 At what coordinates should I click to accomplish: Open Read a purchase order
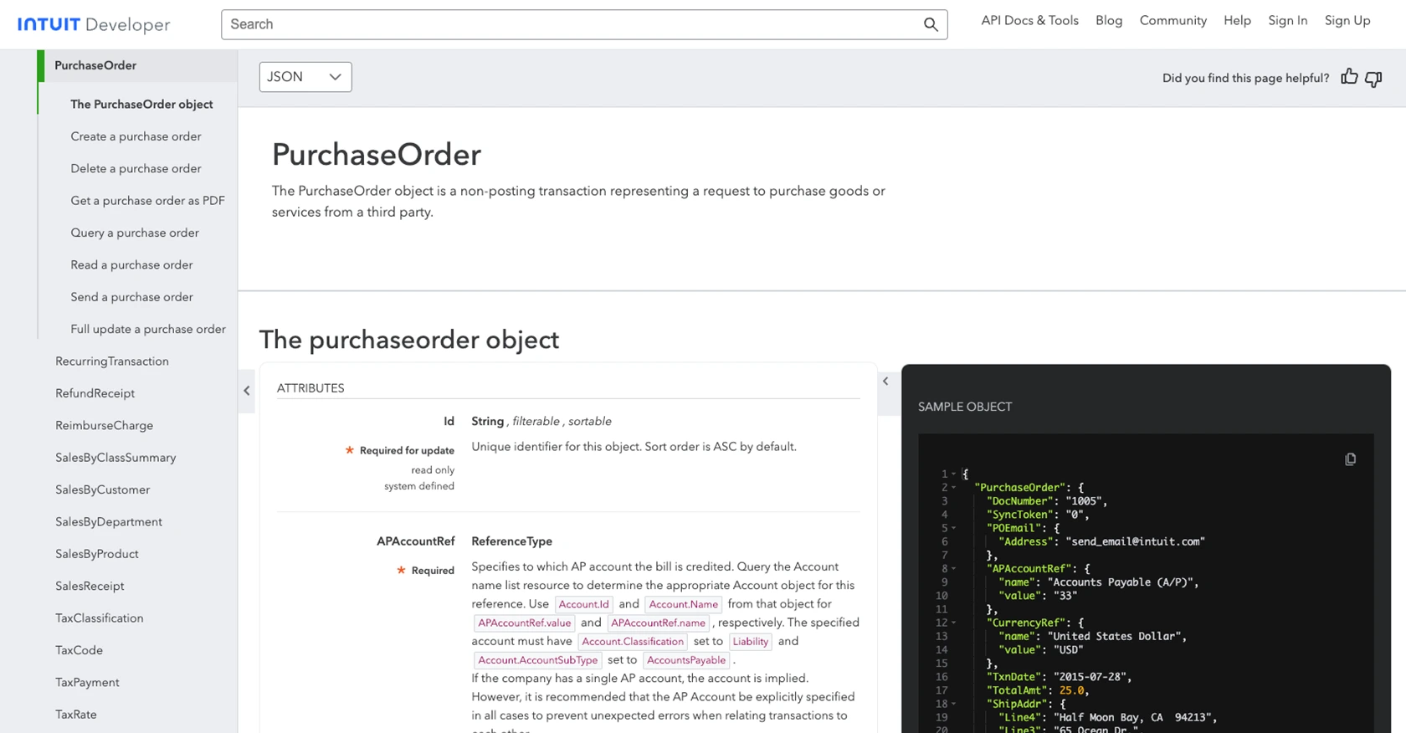click(x=131, y=264)
